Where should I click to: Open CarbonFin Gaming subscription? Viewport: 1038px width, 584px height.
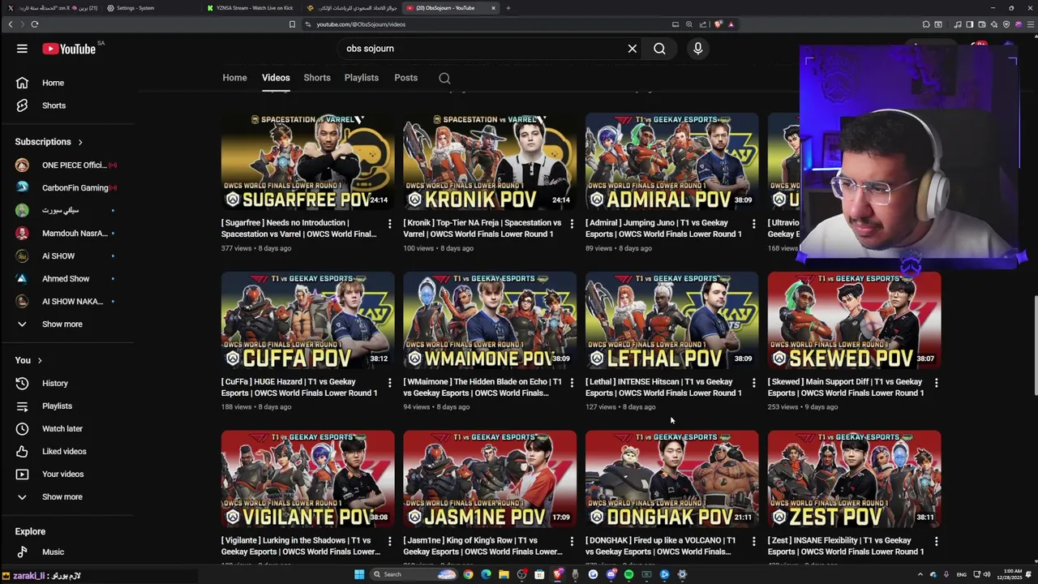(x=67, y=187)
